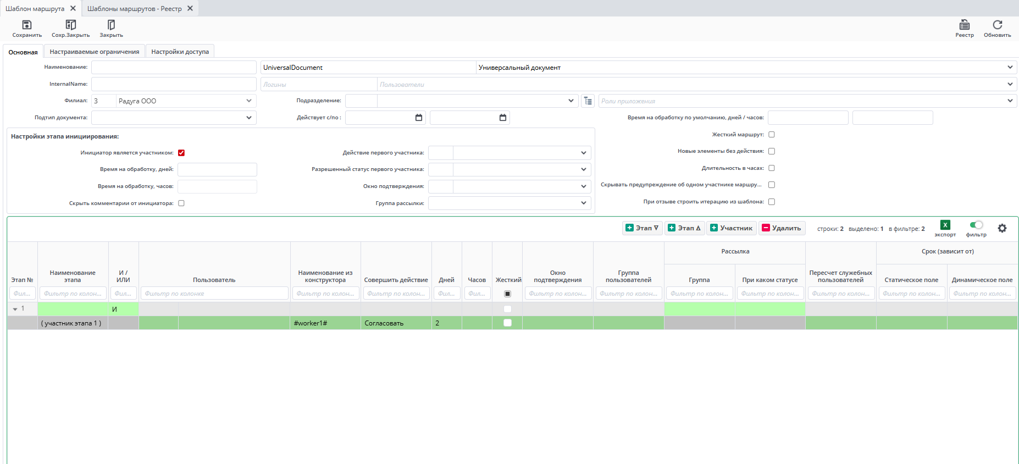The width and height of the screenshot is (1019, 464).
Task: Click the department tree icon next to Подразделение
Action: [588, 101]
